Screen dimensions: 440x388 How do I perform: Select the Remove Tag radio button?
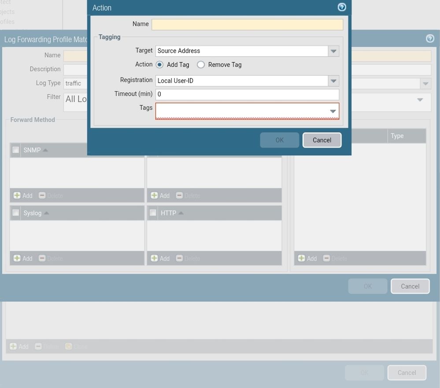201,65
